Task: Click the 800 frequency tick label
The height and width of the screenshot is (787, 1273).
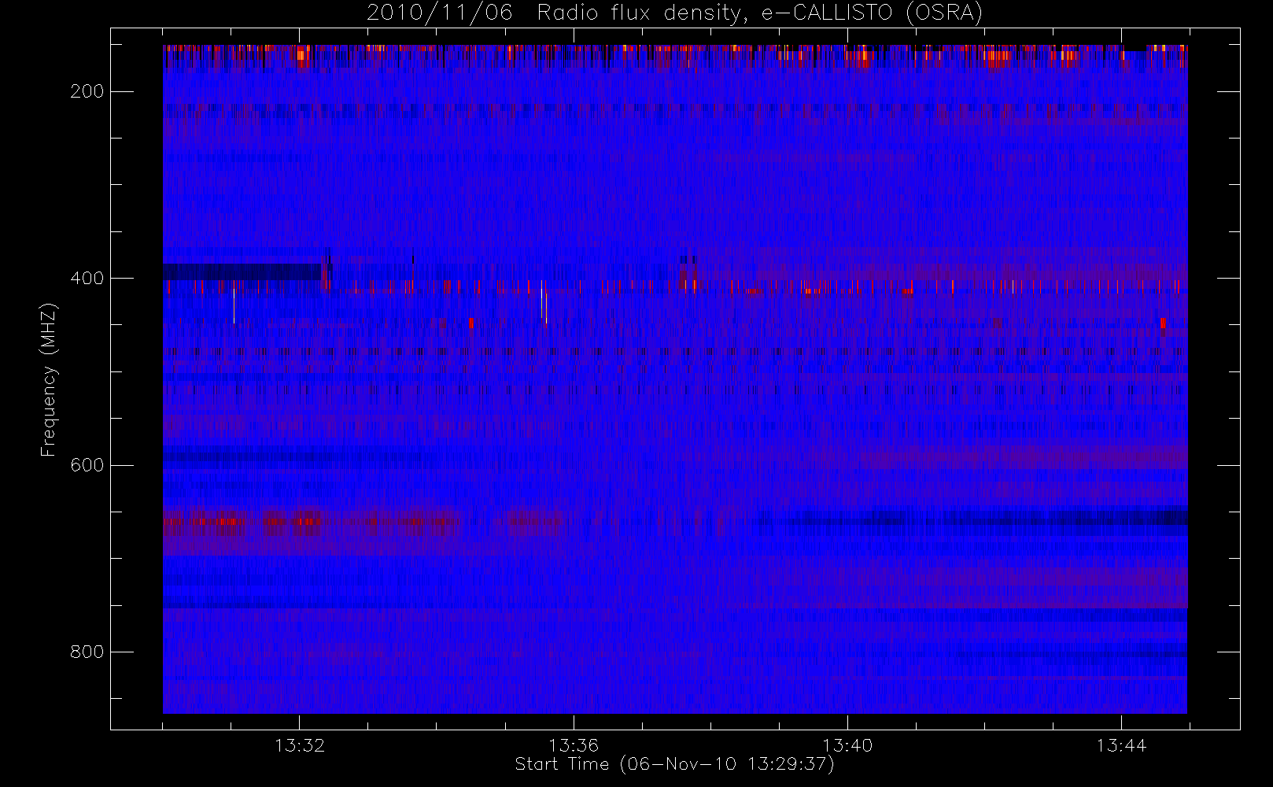Action: 87,652
